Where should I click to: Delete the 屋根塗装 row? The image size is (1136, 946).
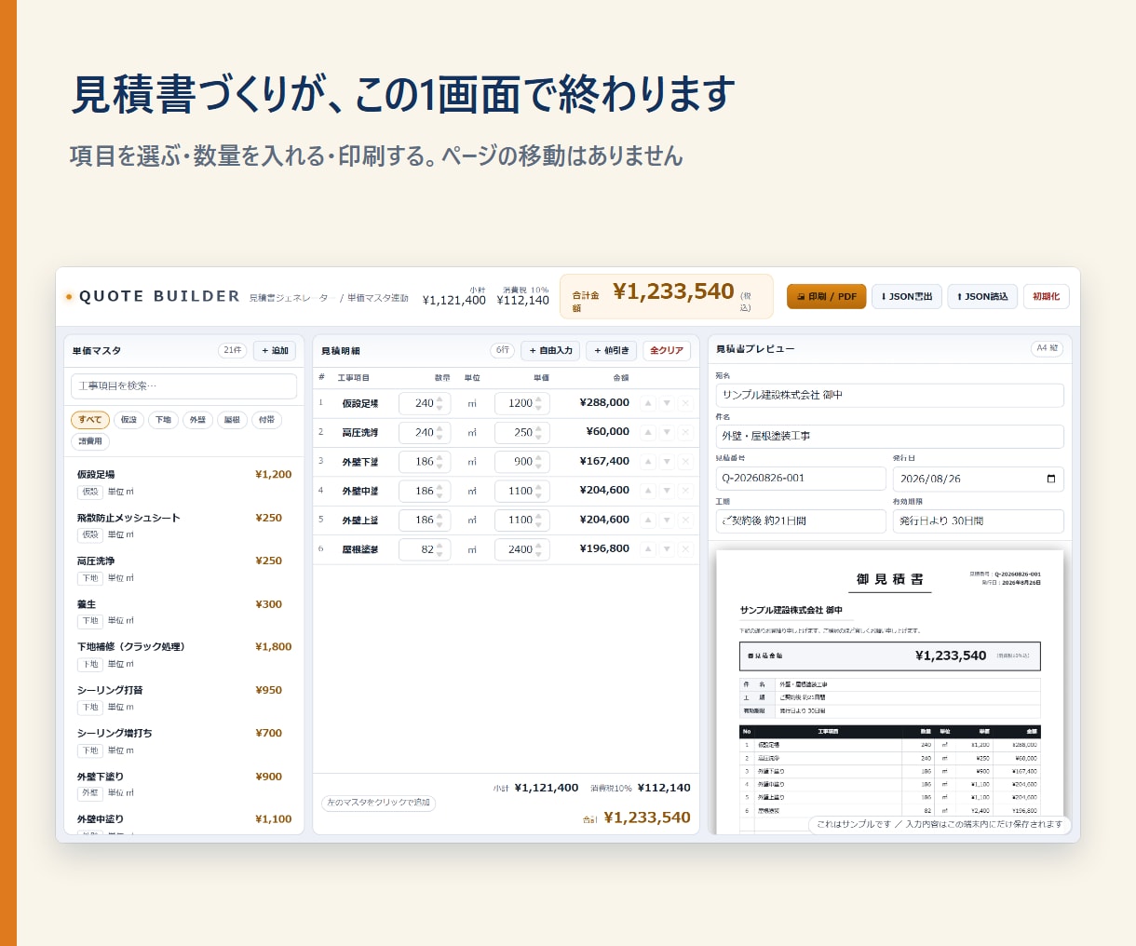[685, 549]
